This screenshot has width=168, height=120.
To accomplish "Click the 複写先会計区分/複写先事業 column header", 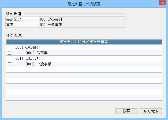I will point(84,42).
